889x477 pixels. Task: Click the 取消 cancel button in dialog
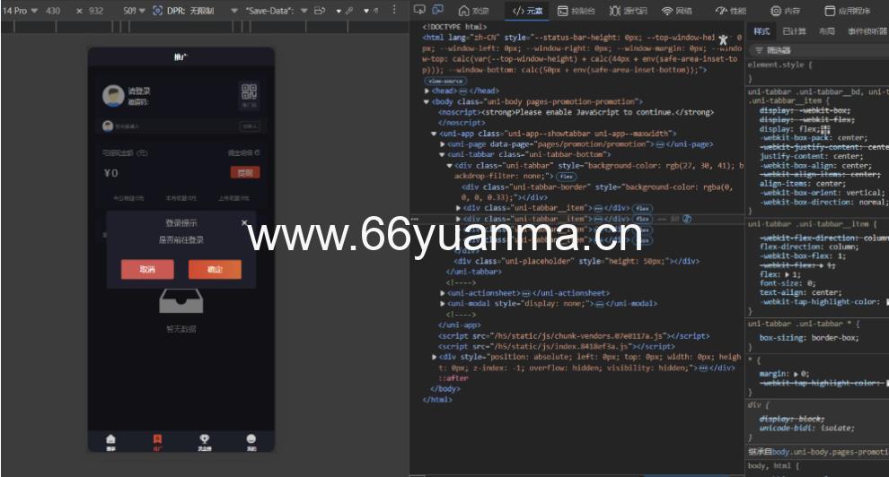[147, 269]
